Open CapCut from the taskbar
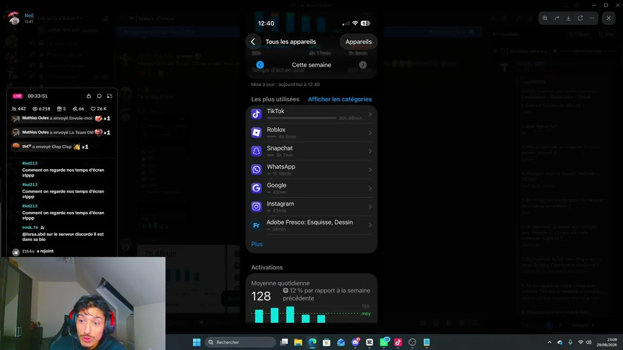The image size is (623, 350). click(369, 342)
